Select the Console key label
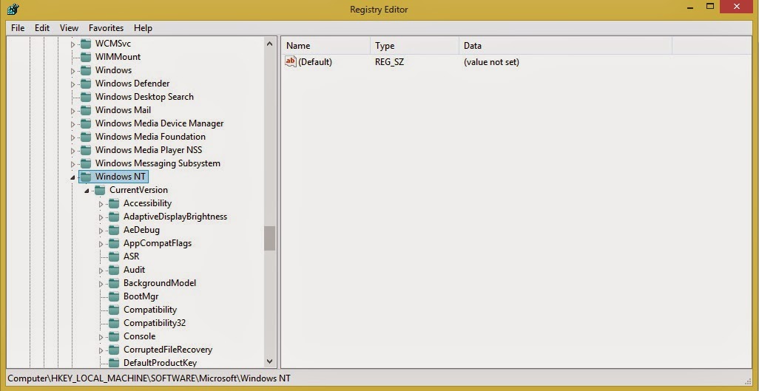 (x=139, y=336)
